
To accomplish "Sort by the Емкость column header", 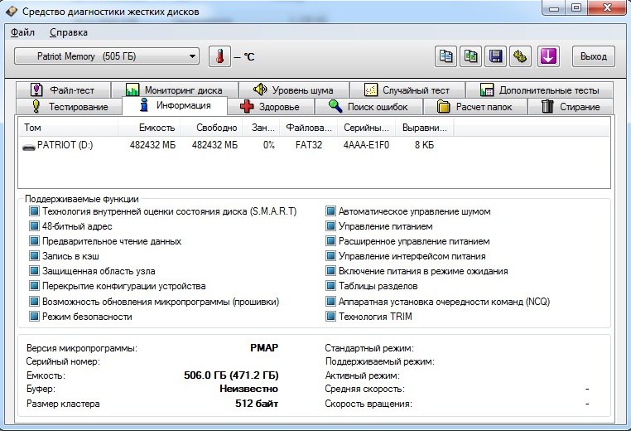I will (156, 128).
